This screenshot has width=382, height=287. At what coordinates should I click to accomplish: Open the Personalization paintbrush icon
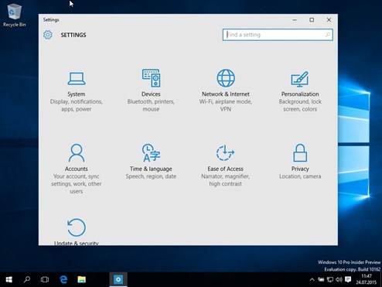click(300, 79)
